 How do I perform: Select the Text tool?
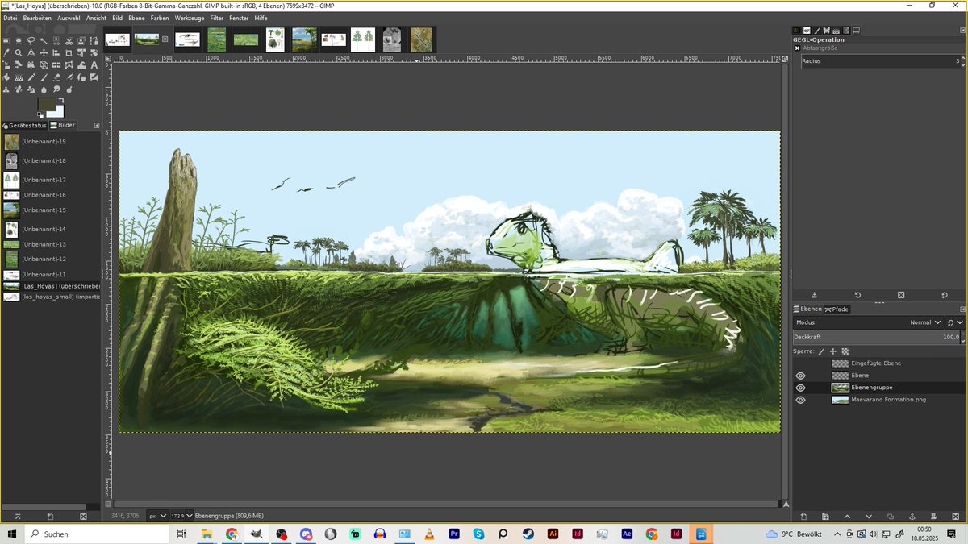click(94, 65)
